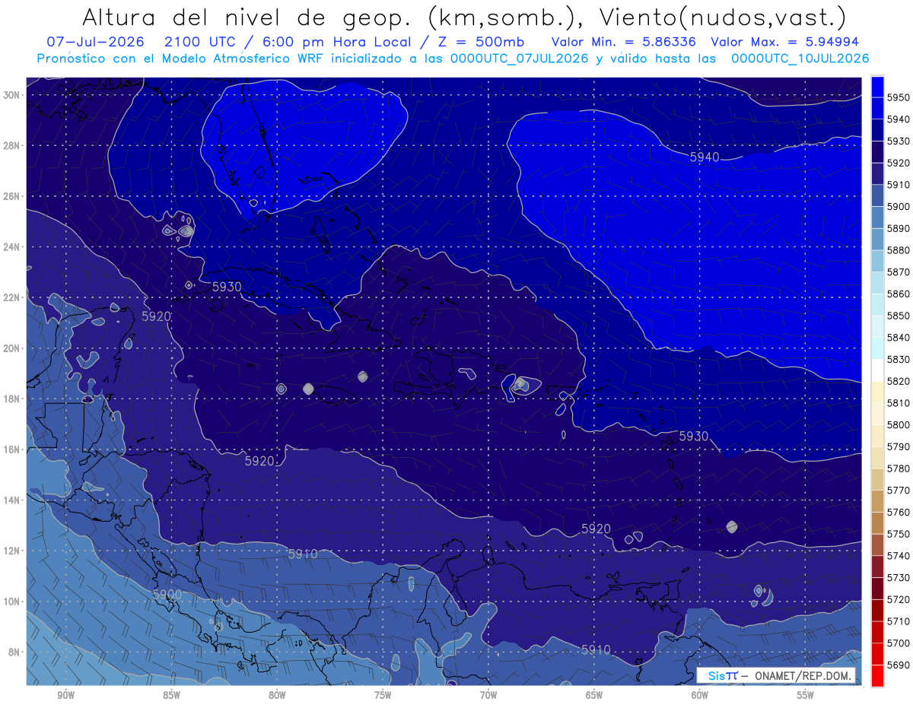Click the 85W longitude axis label
The image size is (913, 705).
[x=171, y=695]
